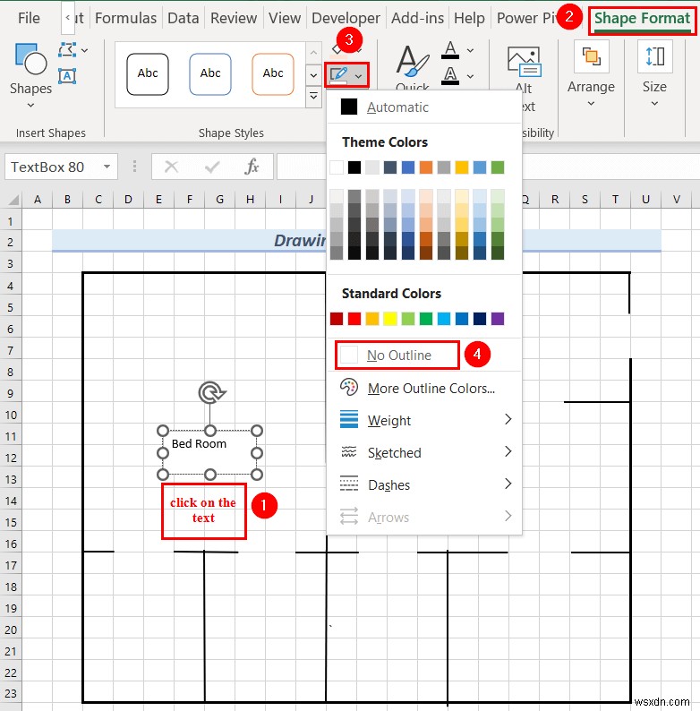700x711 pixels.
Task: Select column D header
Action: pyautogui.click(x=128, y=200)
